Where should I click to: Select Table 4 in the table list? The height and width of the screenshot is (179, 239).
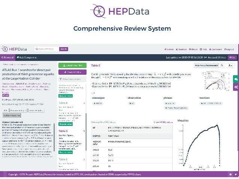(x=63, y=103)
